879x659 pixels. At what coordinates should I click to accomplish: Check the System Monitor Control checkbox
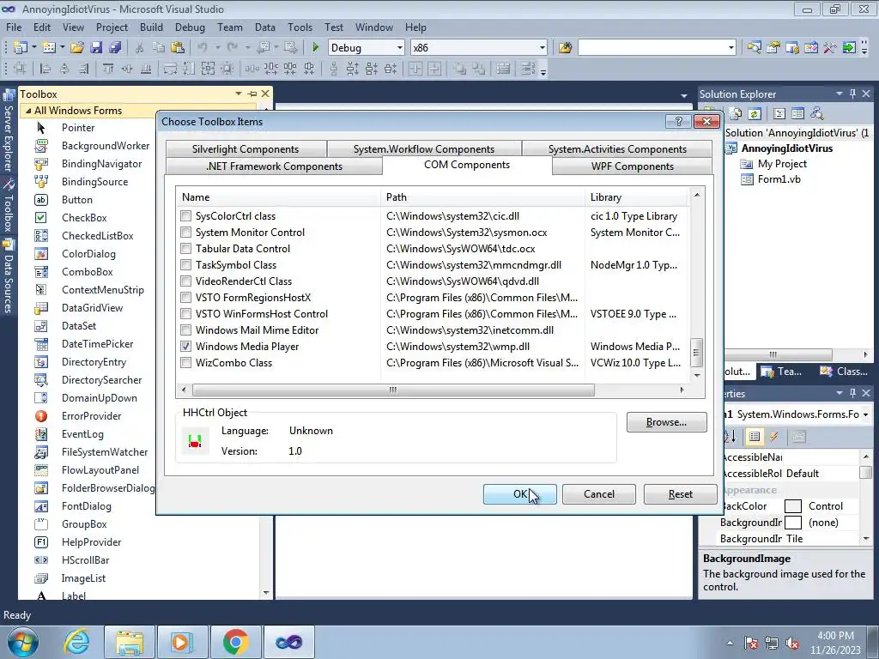(x=185, y=232)
